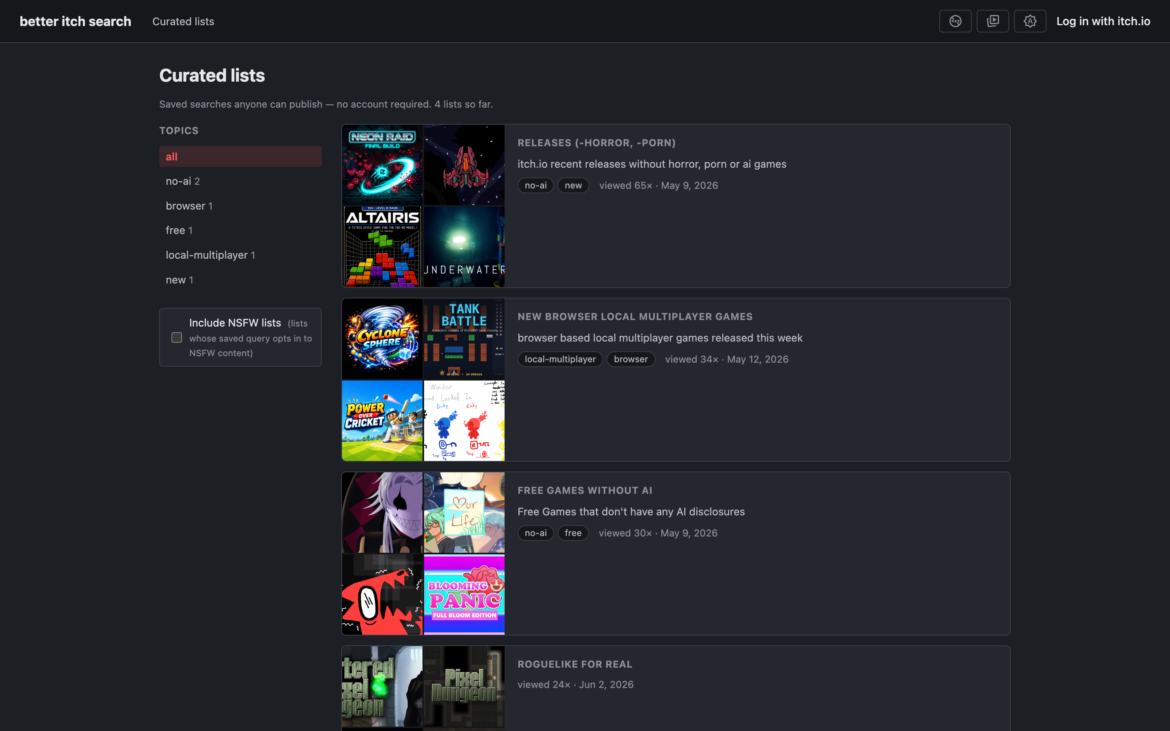The height and width of the screenshot is (731, 1170).
Task: Click the 'Curated lists' page heading
Action: pyautogui.click(x=212, y=76)
